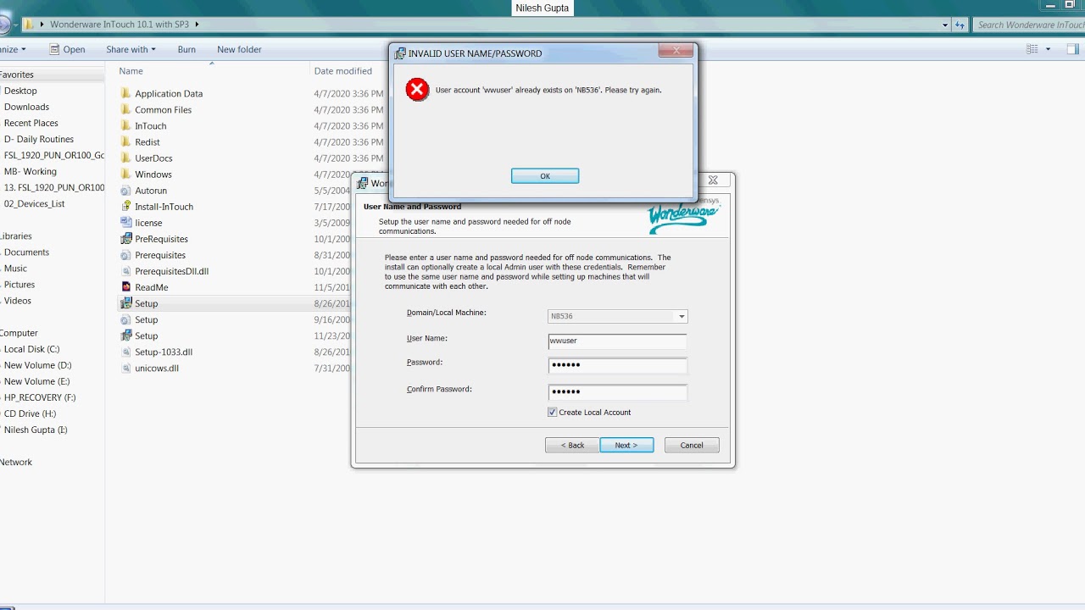Select the InTouch folder icon
Viewport: 1085px width, 610px height.
click(125, 125)
